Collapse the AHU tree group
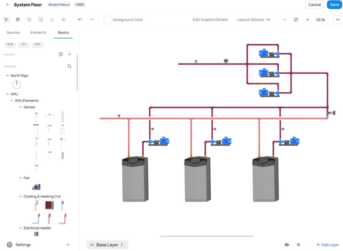The width and height of the screenshot is (343, 251). [x=7, y=94]
